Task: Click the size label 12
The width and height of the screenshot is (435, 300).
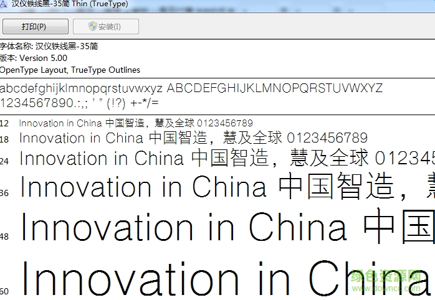Action: click(x=4, y=123)
